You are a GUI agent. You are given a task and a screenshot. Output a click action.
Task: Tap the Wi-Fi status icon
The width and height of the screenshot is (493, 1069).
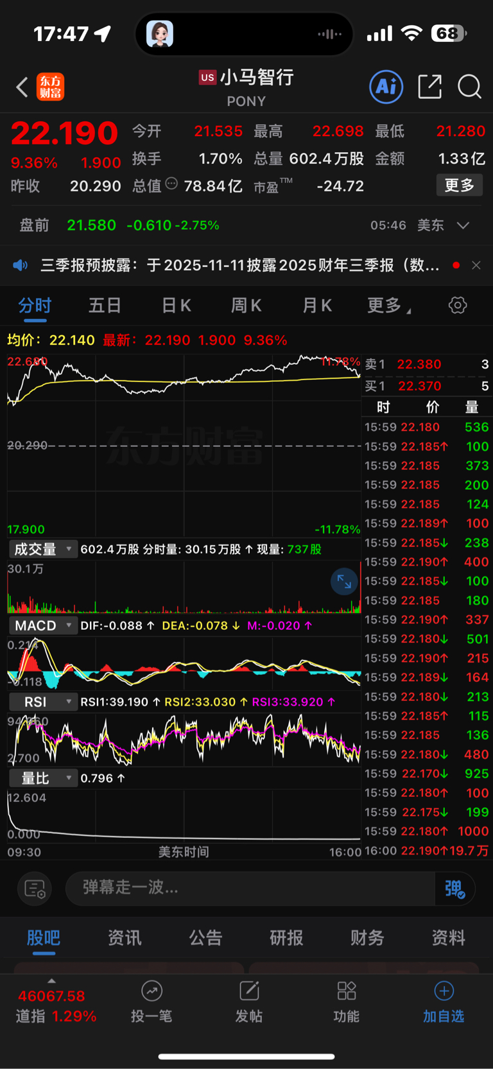(411, 33)
